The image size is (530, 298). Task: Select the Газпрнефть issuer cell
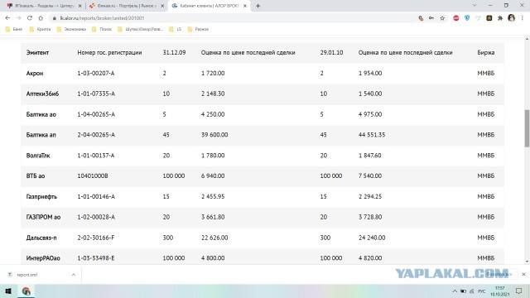pyautogui.click(x=41, y=196)
